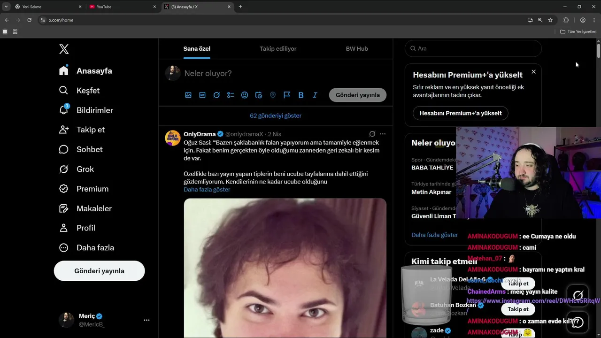Screen dimensions: 601x338
Task: Click the x.com/home address bar
Action: 282,20
